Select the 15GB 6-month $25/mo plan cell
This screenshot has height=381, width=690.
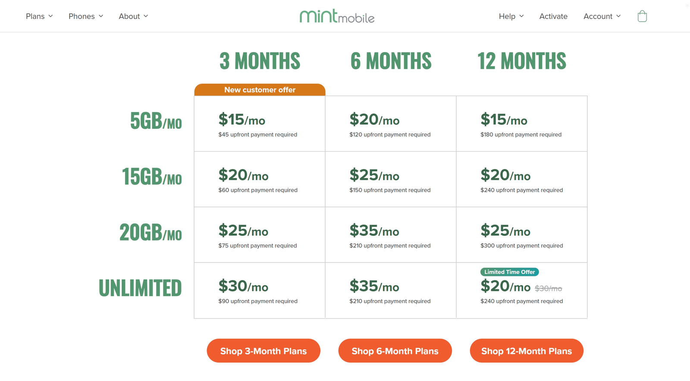pos(391,179)
